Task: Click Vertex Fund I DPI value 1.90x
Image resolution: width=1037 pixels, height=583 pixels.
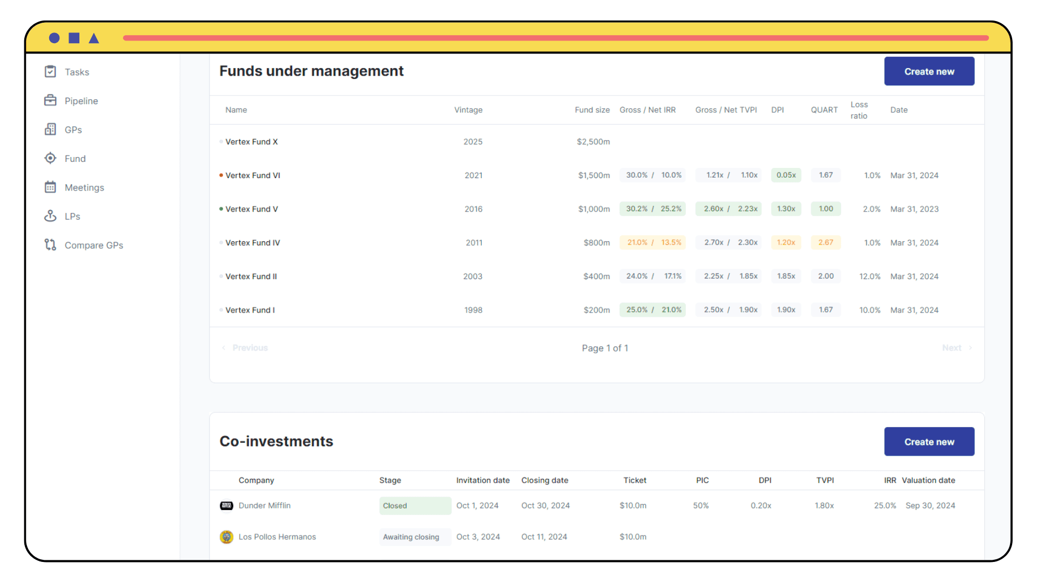Action: (x=786, y=310)
